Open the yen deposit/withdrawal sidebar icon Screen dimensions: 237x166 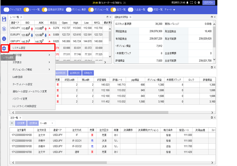[4, 29]
